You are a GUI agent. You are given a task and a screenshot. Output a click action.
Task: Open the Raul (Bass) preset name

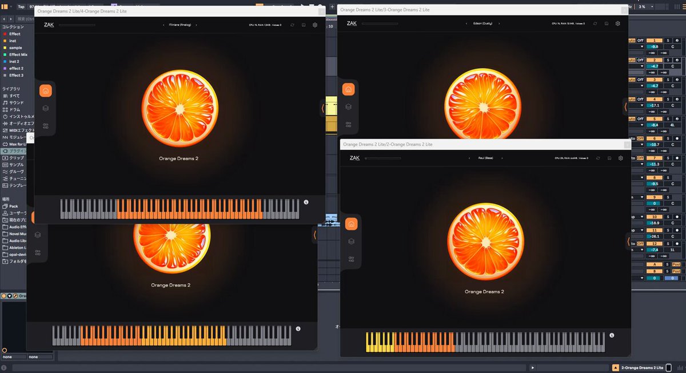485,158
